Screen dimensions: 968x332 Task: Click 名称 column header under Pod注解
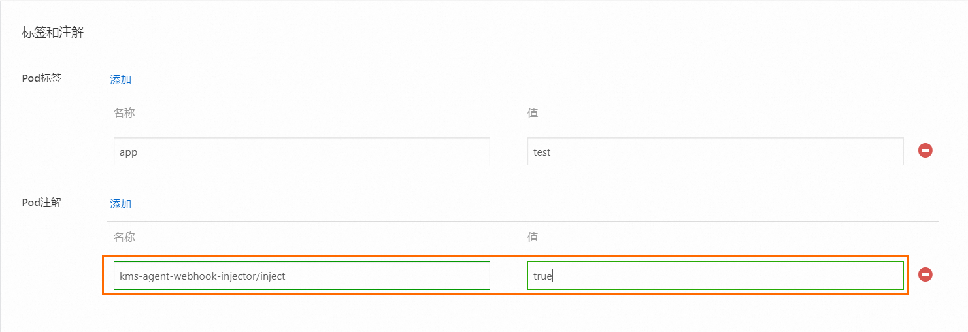[124, 237]
